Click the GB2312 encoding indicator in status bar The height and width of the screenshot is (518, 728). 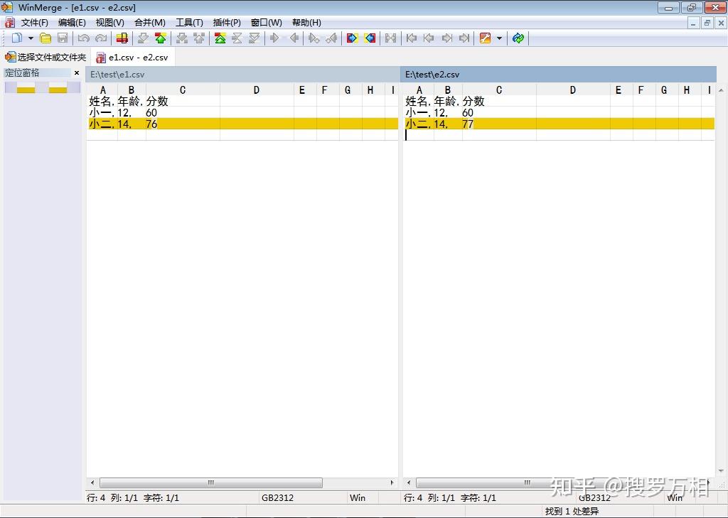[277, 497]
